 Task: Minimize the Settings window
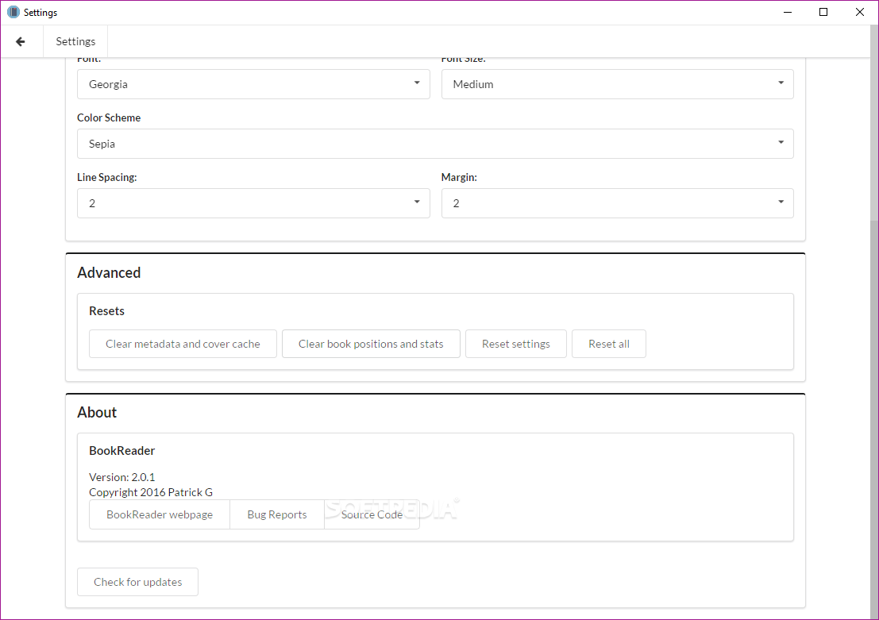tap(788, 13)
